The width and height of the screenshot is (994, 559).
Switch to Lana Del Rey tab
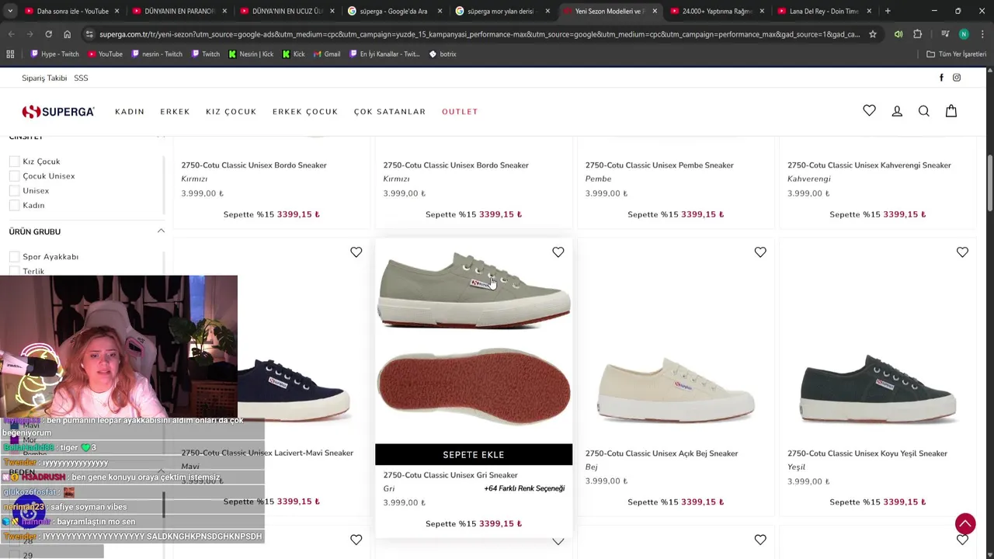point(822,11)
